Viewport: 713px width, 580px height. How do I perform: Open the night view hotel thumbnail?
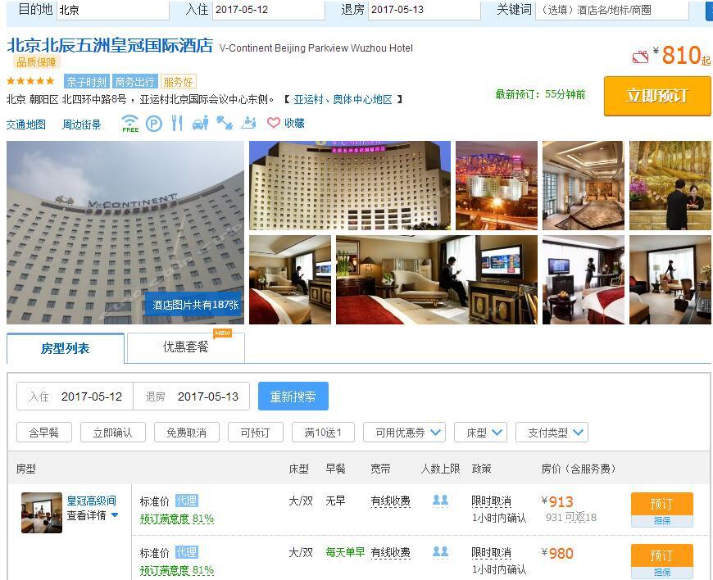497,185
